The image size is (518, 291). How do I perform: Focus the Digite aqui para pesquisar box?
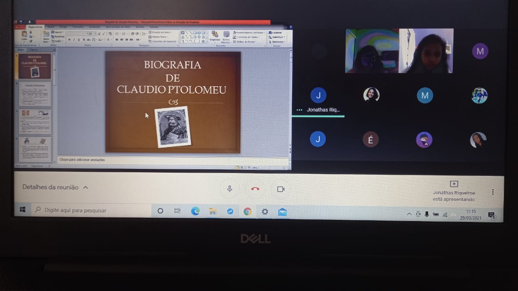(x=91, y=210)
